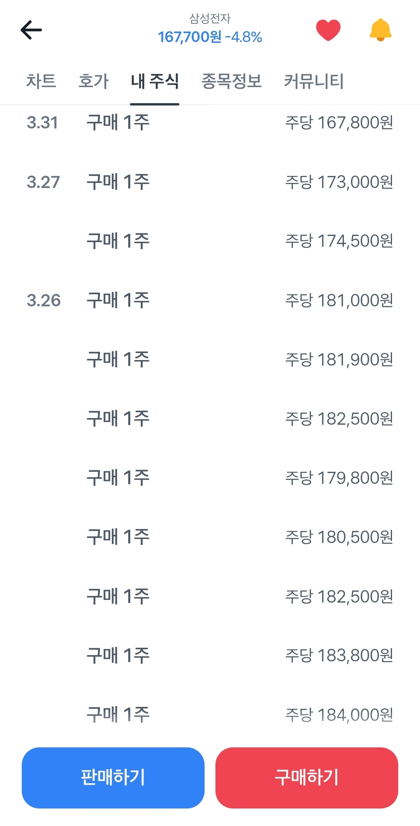Tap the back arrow icon
The image size is (420, 826).
coord(31,30)
